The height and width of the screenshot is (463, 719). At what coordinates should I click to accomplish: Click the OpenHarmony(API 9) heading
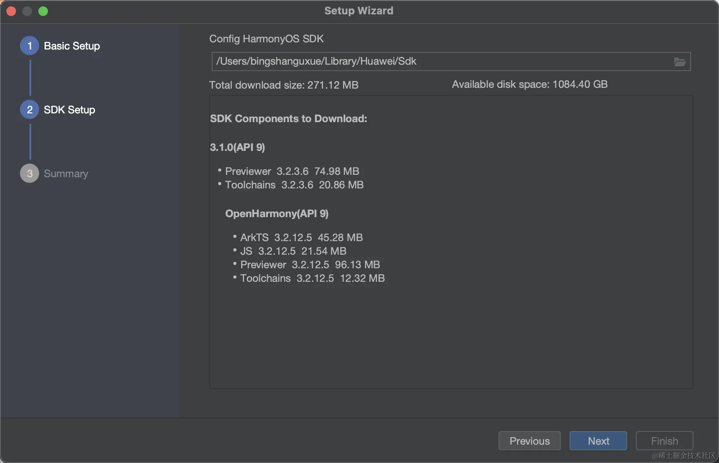click(x=277, y=214)
